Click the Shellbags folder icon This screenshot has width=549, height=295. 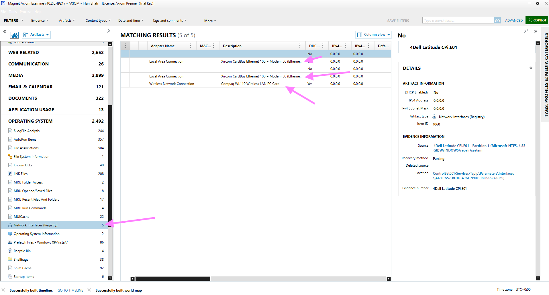10,260
